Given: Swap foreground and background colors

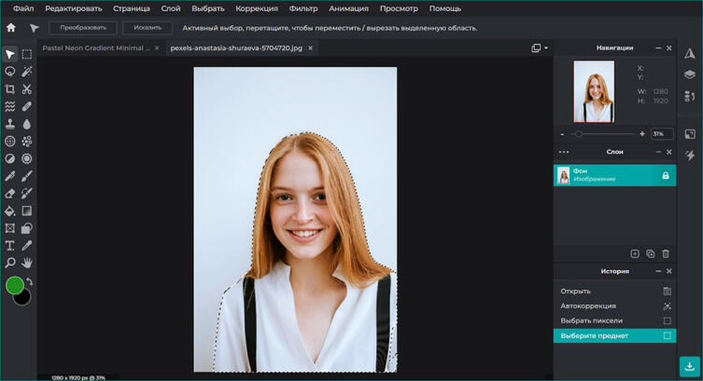Looking at the screenshot, I should coord(29,281).
